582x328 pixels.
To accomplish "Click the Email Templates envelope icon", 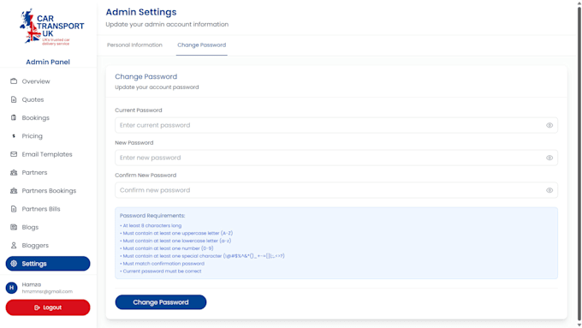I will pyautogui.click(x=14, y=154).
